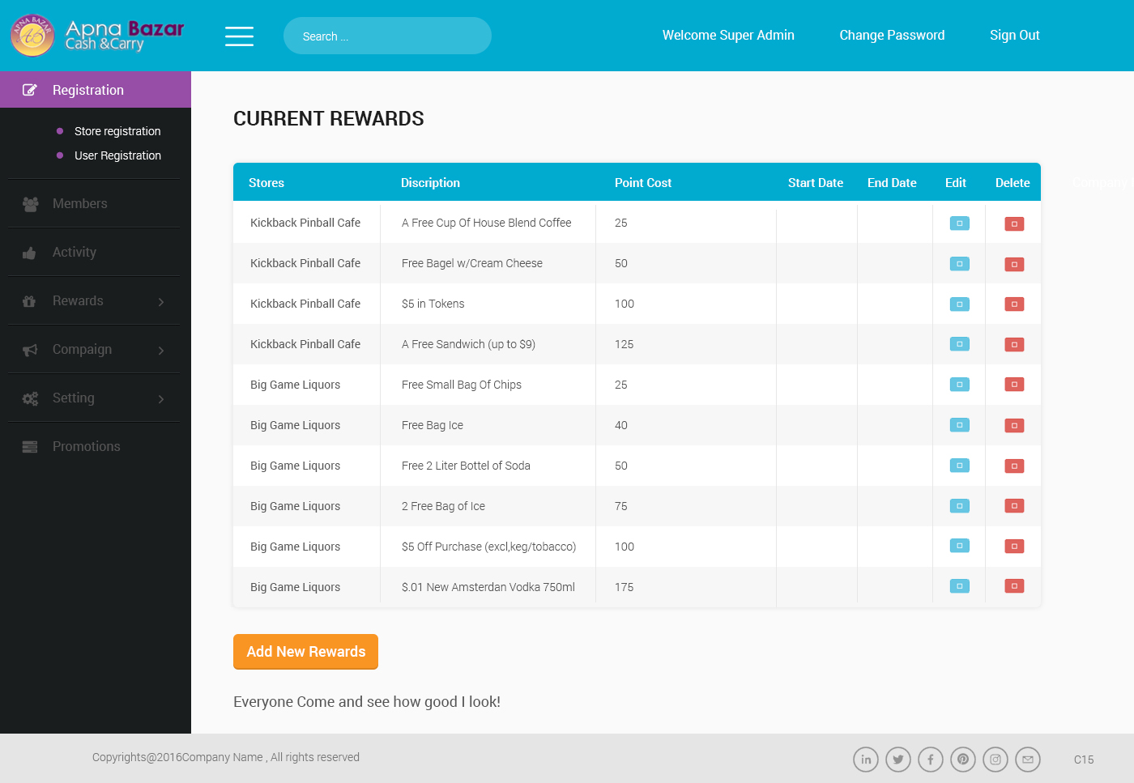Open the Pinterest footer icon
The width and height of the screenshot is (1134, 783).
[963, 760]
